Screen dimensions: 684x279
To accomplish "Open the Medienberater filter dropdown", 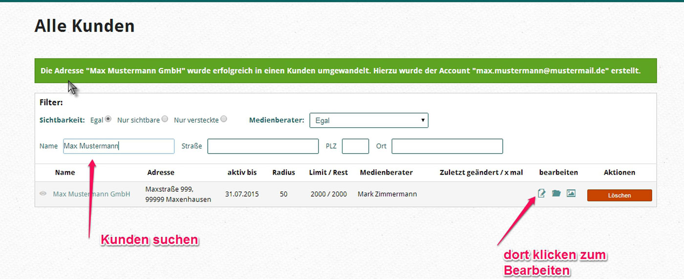I will coord(369,120).
